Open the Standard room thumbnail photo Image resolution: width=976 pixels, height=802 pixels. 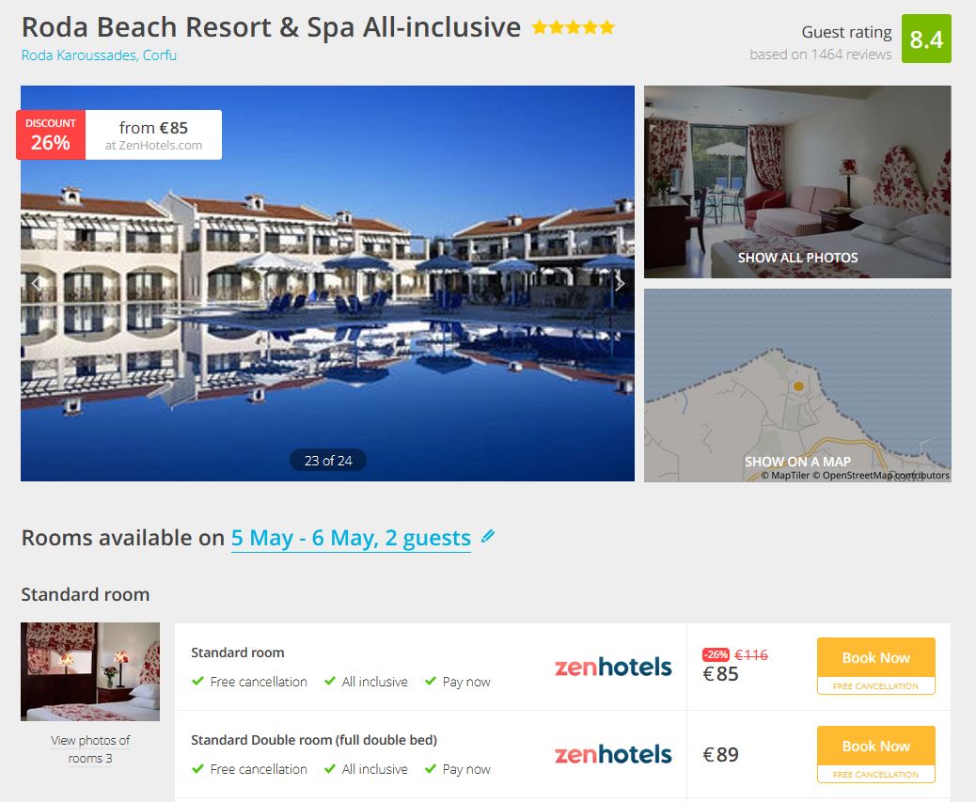[x=90, y=671]
